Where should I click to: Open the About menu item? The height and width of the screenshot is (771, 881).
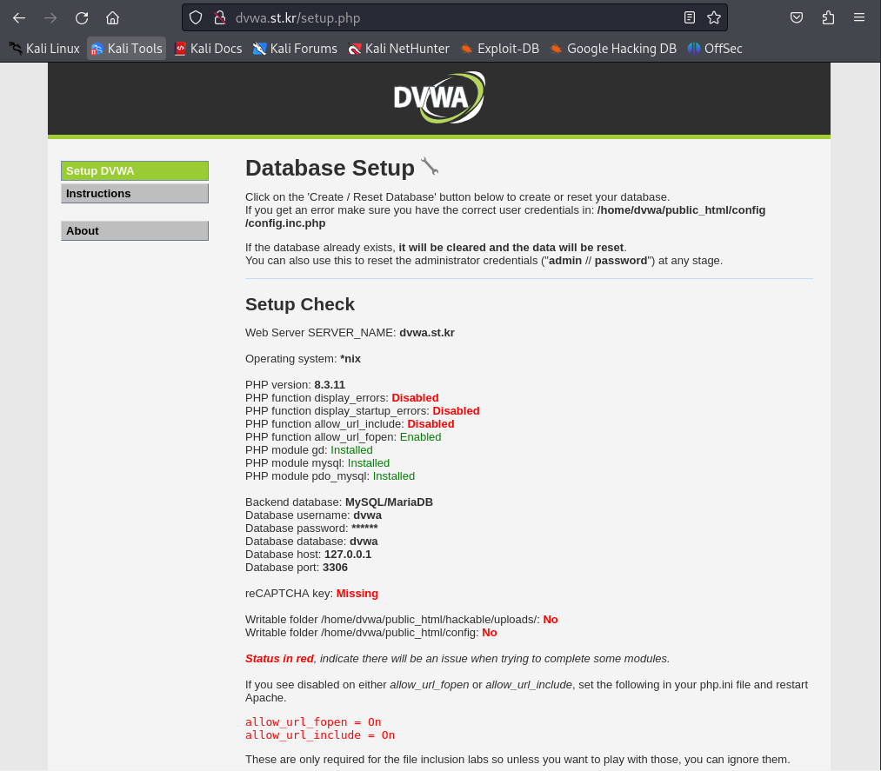[x=135, y=231]
